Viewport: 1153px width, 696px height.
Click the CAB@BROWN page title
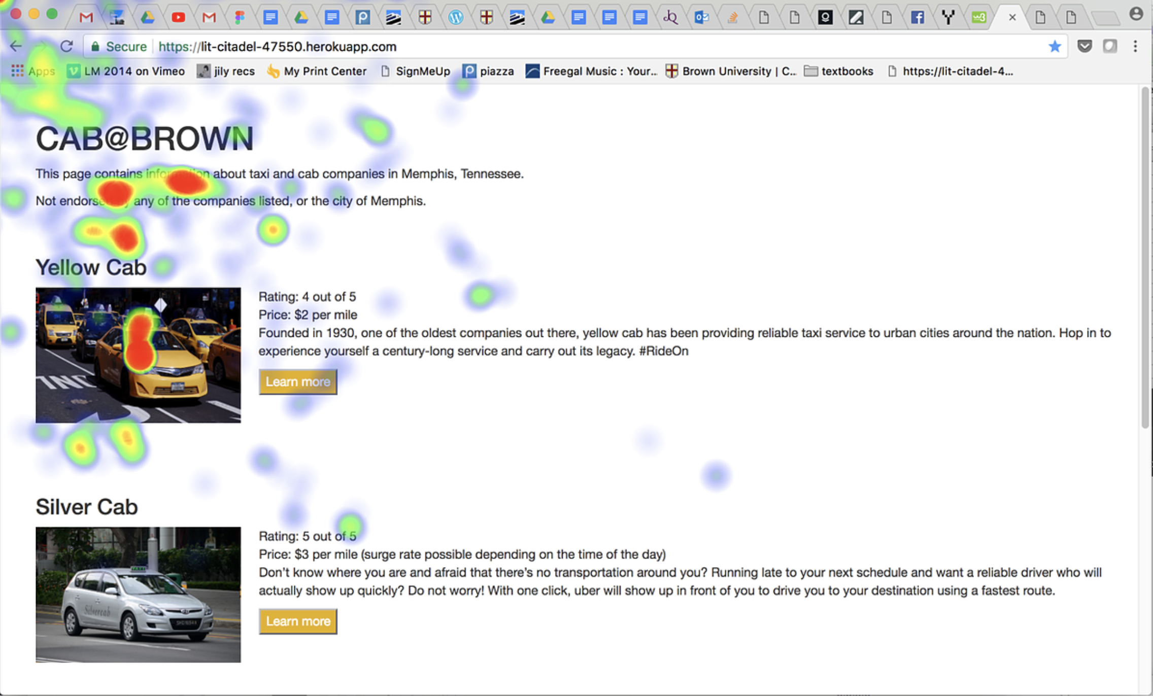point(145,138)
